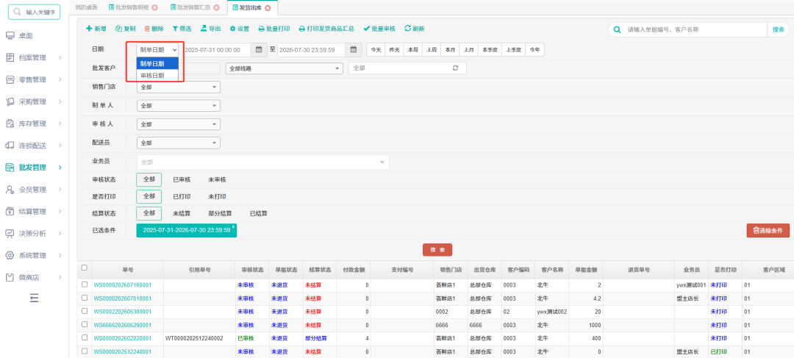
Task: Click 批量打印 batch print
Action: click(274, 29)
